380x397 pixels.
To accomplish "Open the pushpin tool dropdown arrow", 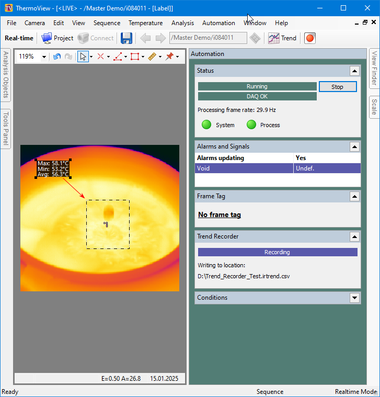I will point(177,56).
